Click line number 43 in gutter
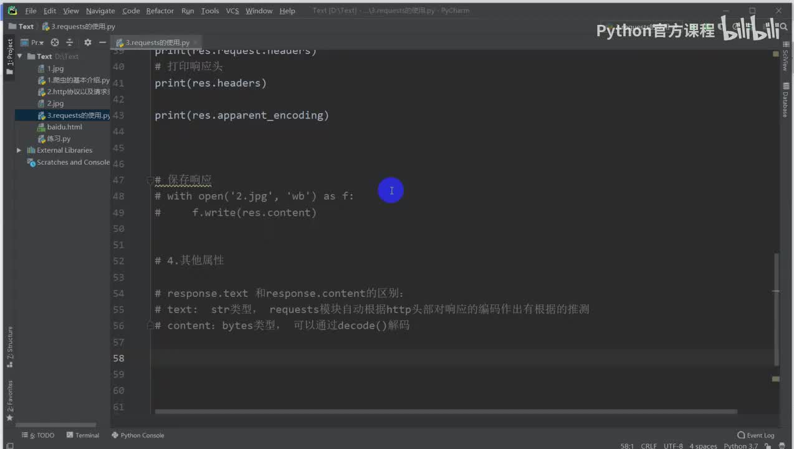 coord(118,115)
